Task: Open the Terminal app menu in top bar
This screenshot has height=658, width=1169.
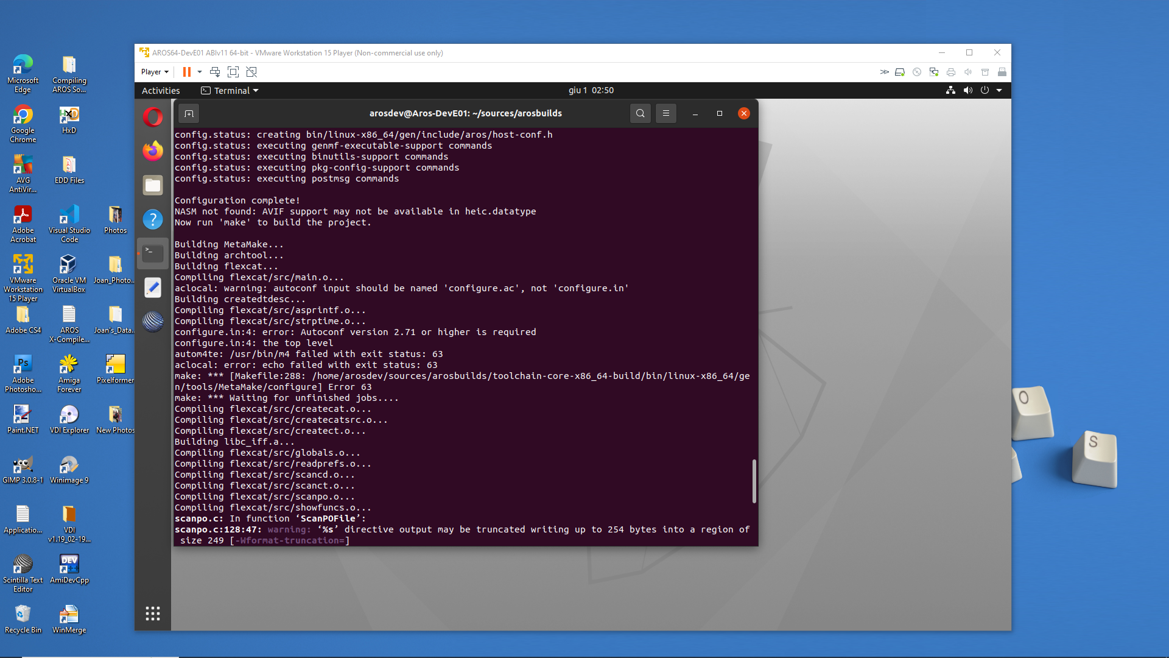Action: coord(230,91)
